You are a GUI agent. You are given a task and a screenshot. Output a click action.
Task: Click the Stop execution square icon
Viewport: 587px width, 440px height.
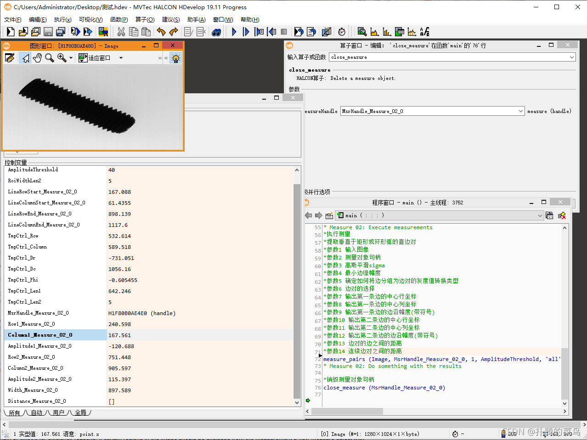284,32
